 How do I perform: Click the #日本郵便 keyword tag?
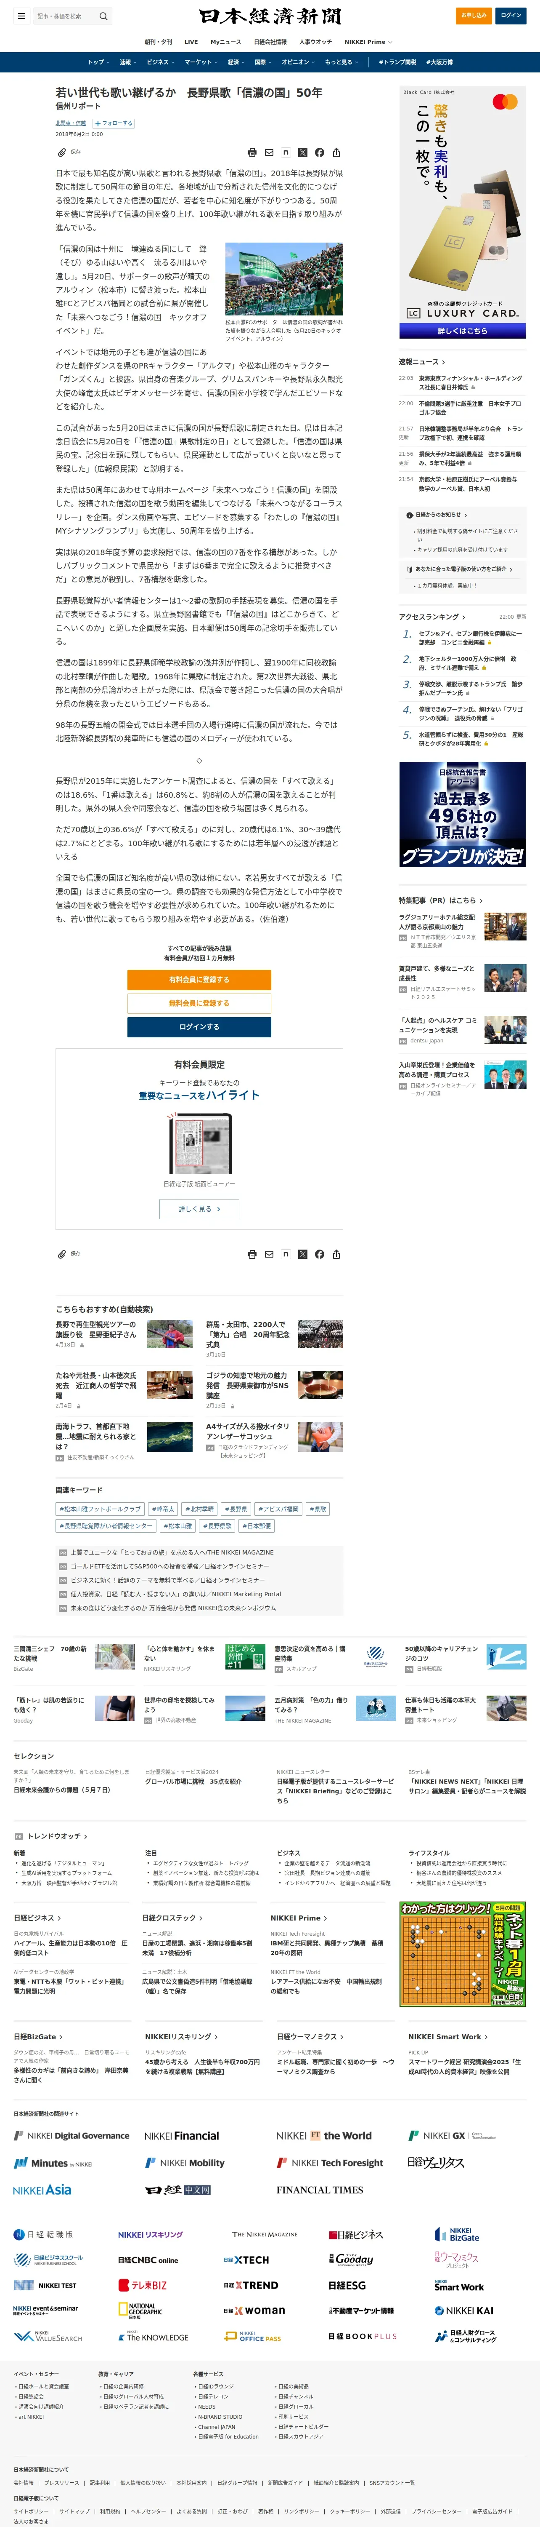pos(257,1525)
